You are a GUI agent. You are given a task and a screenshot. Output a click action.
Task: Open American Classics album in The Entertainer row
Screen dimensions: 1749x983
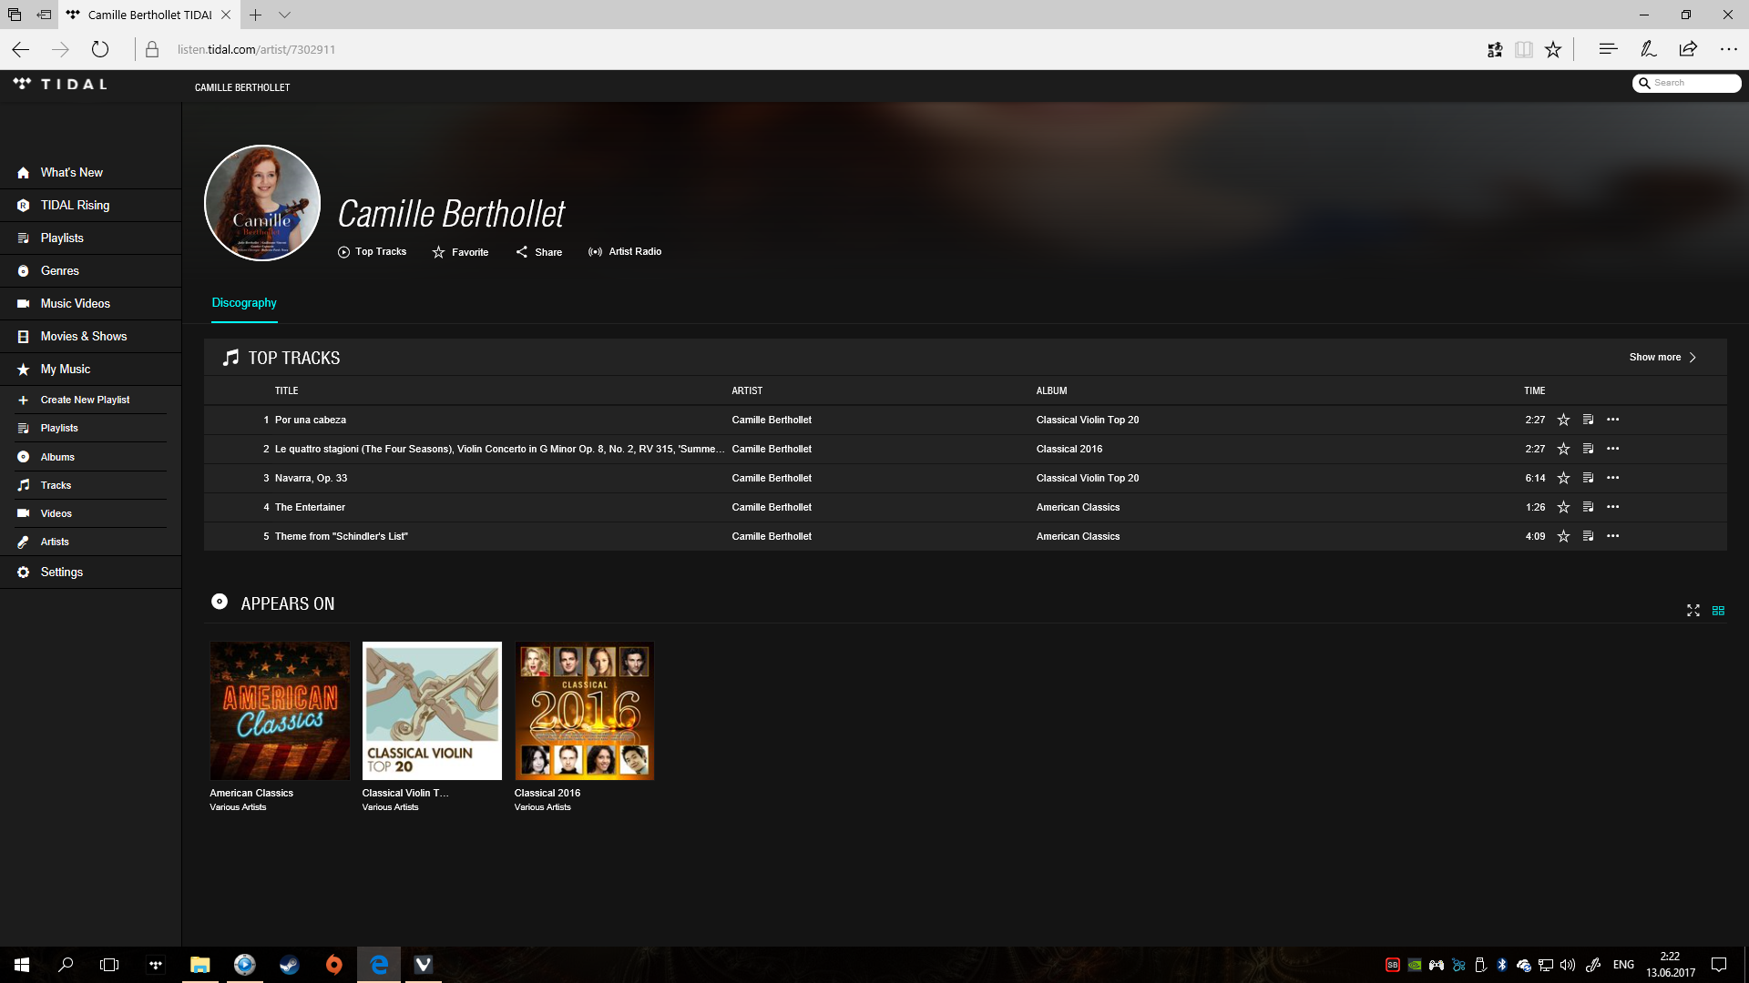(x=1078, y=507)
